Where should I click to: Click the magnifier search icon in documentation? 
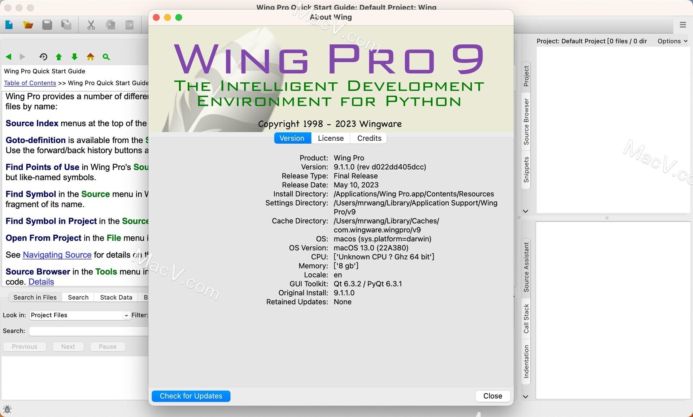[x=106, y=57]
